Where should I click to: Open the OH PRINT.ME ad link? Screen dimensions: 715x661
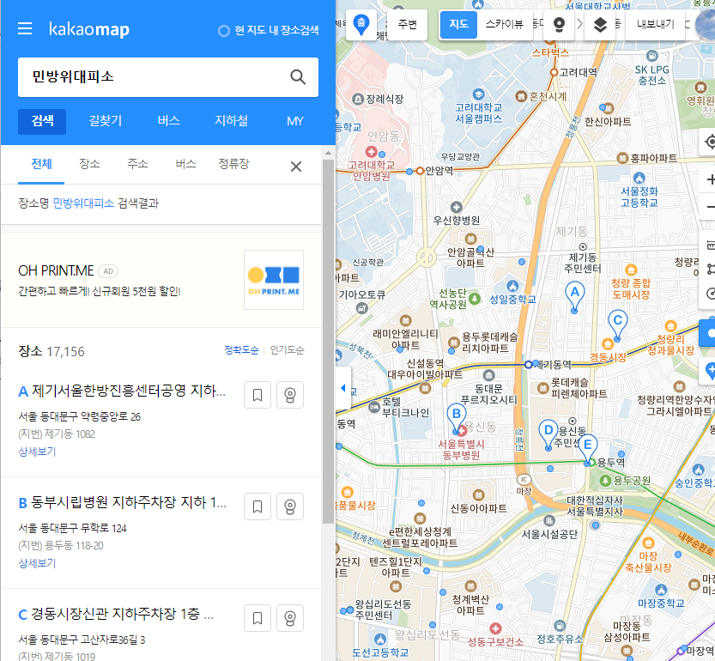click(56, 270)
